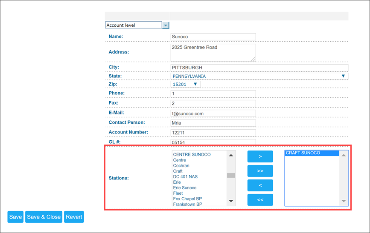The image size is (370, 233).
Task: Click the Account Number field 12211
Action: [213, 133]
